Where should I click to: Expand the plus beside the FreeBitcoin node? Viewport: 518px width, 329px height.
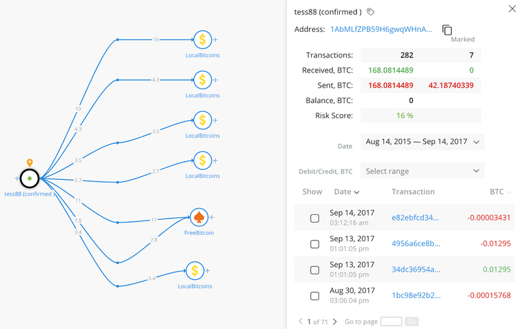pos(212,218)
